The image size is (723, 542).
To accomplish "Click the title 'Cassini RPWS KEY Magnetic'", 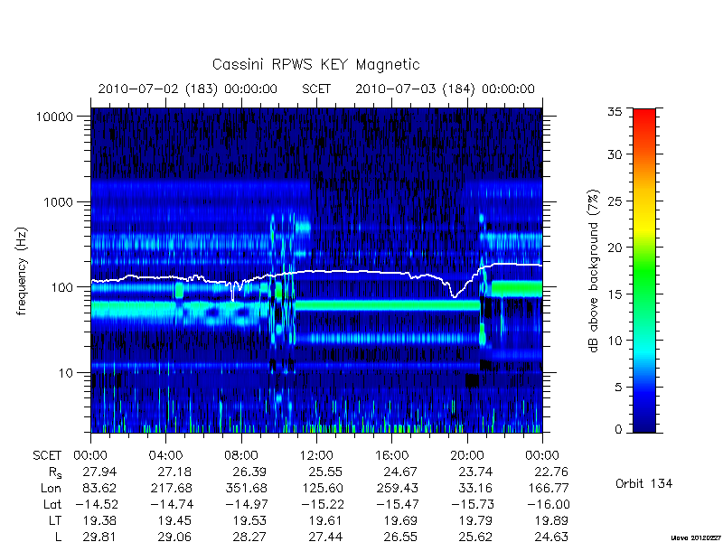I will coord(315,64).
